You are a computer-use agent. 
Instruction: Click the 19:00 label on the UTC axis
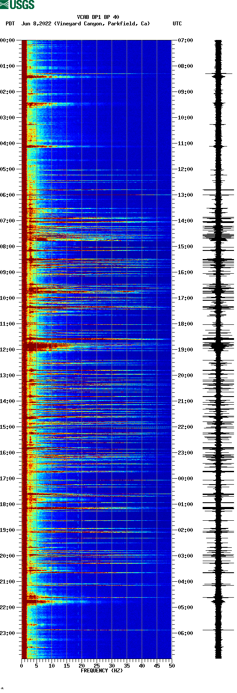[185, 350]
